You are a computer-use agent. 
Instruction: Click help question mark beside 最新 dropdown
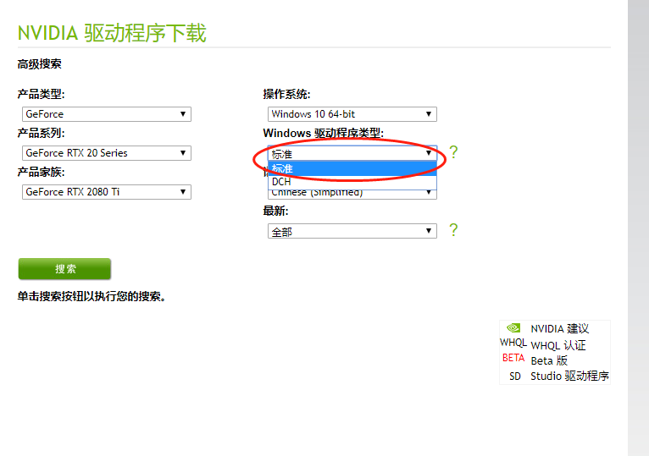pyautogui.click(x=453, y=230)
